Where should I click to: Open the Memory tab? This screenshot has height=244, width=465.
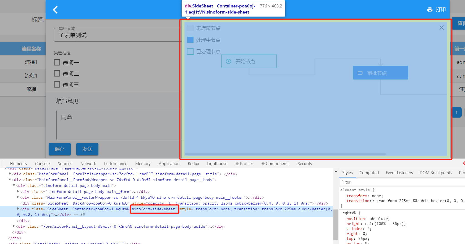click(x=143, y=164)
